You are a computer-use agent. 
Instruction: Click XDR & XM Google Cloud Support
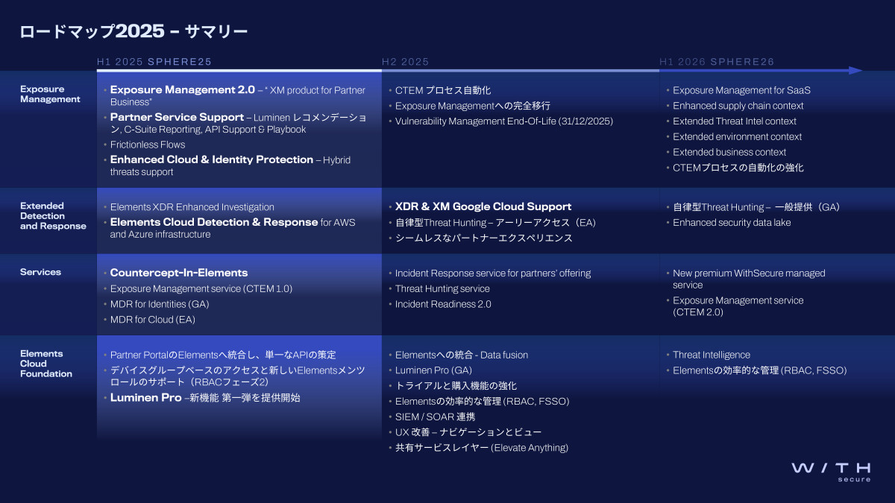click(x=483, y=206)
